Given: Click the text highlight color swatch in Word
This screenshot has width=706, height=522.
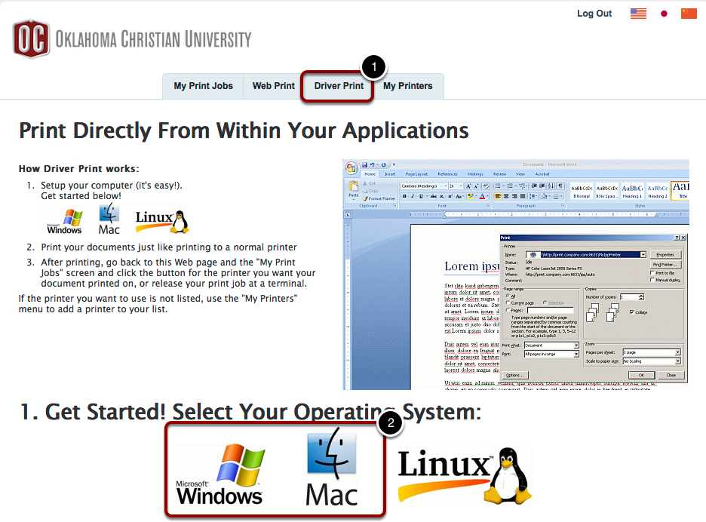Looking at the screenshot, I should 471,196.
